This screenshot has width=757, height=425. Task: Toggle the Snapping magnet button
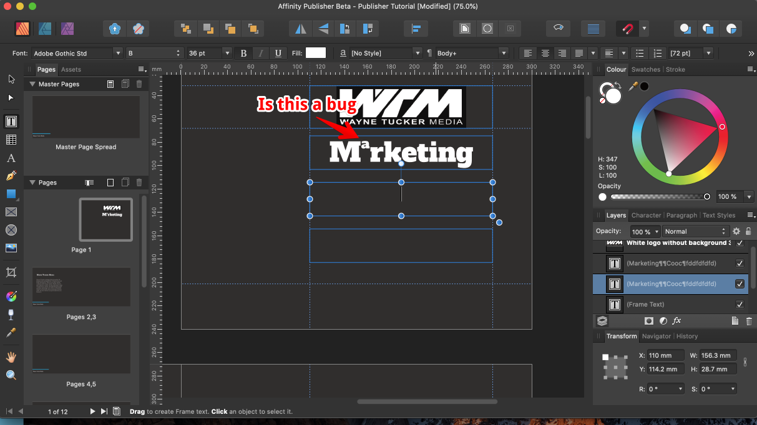tap(627, 29)
